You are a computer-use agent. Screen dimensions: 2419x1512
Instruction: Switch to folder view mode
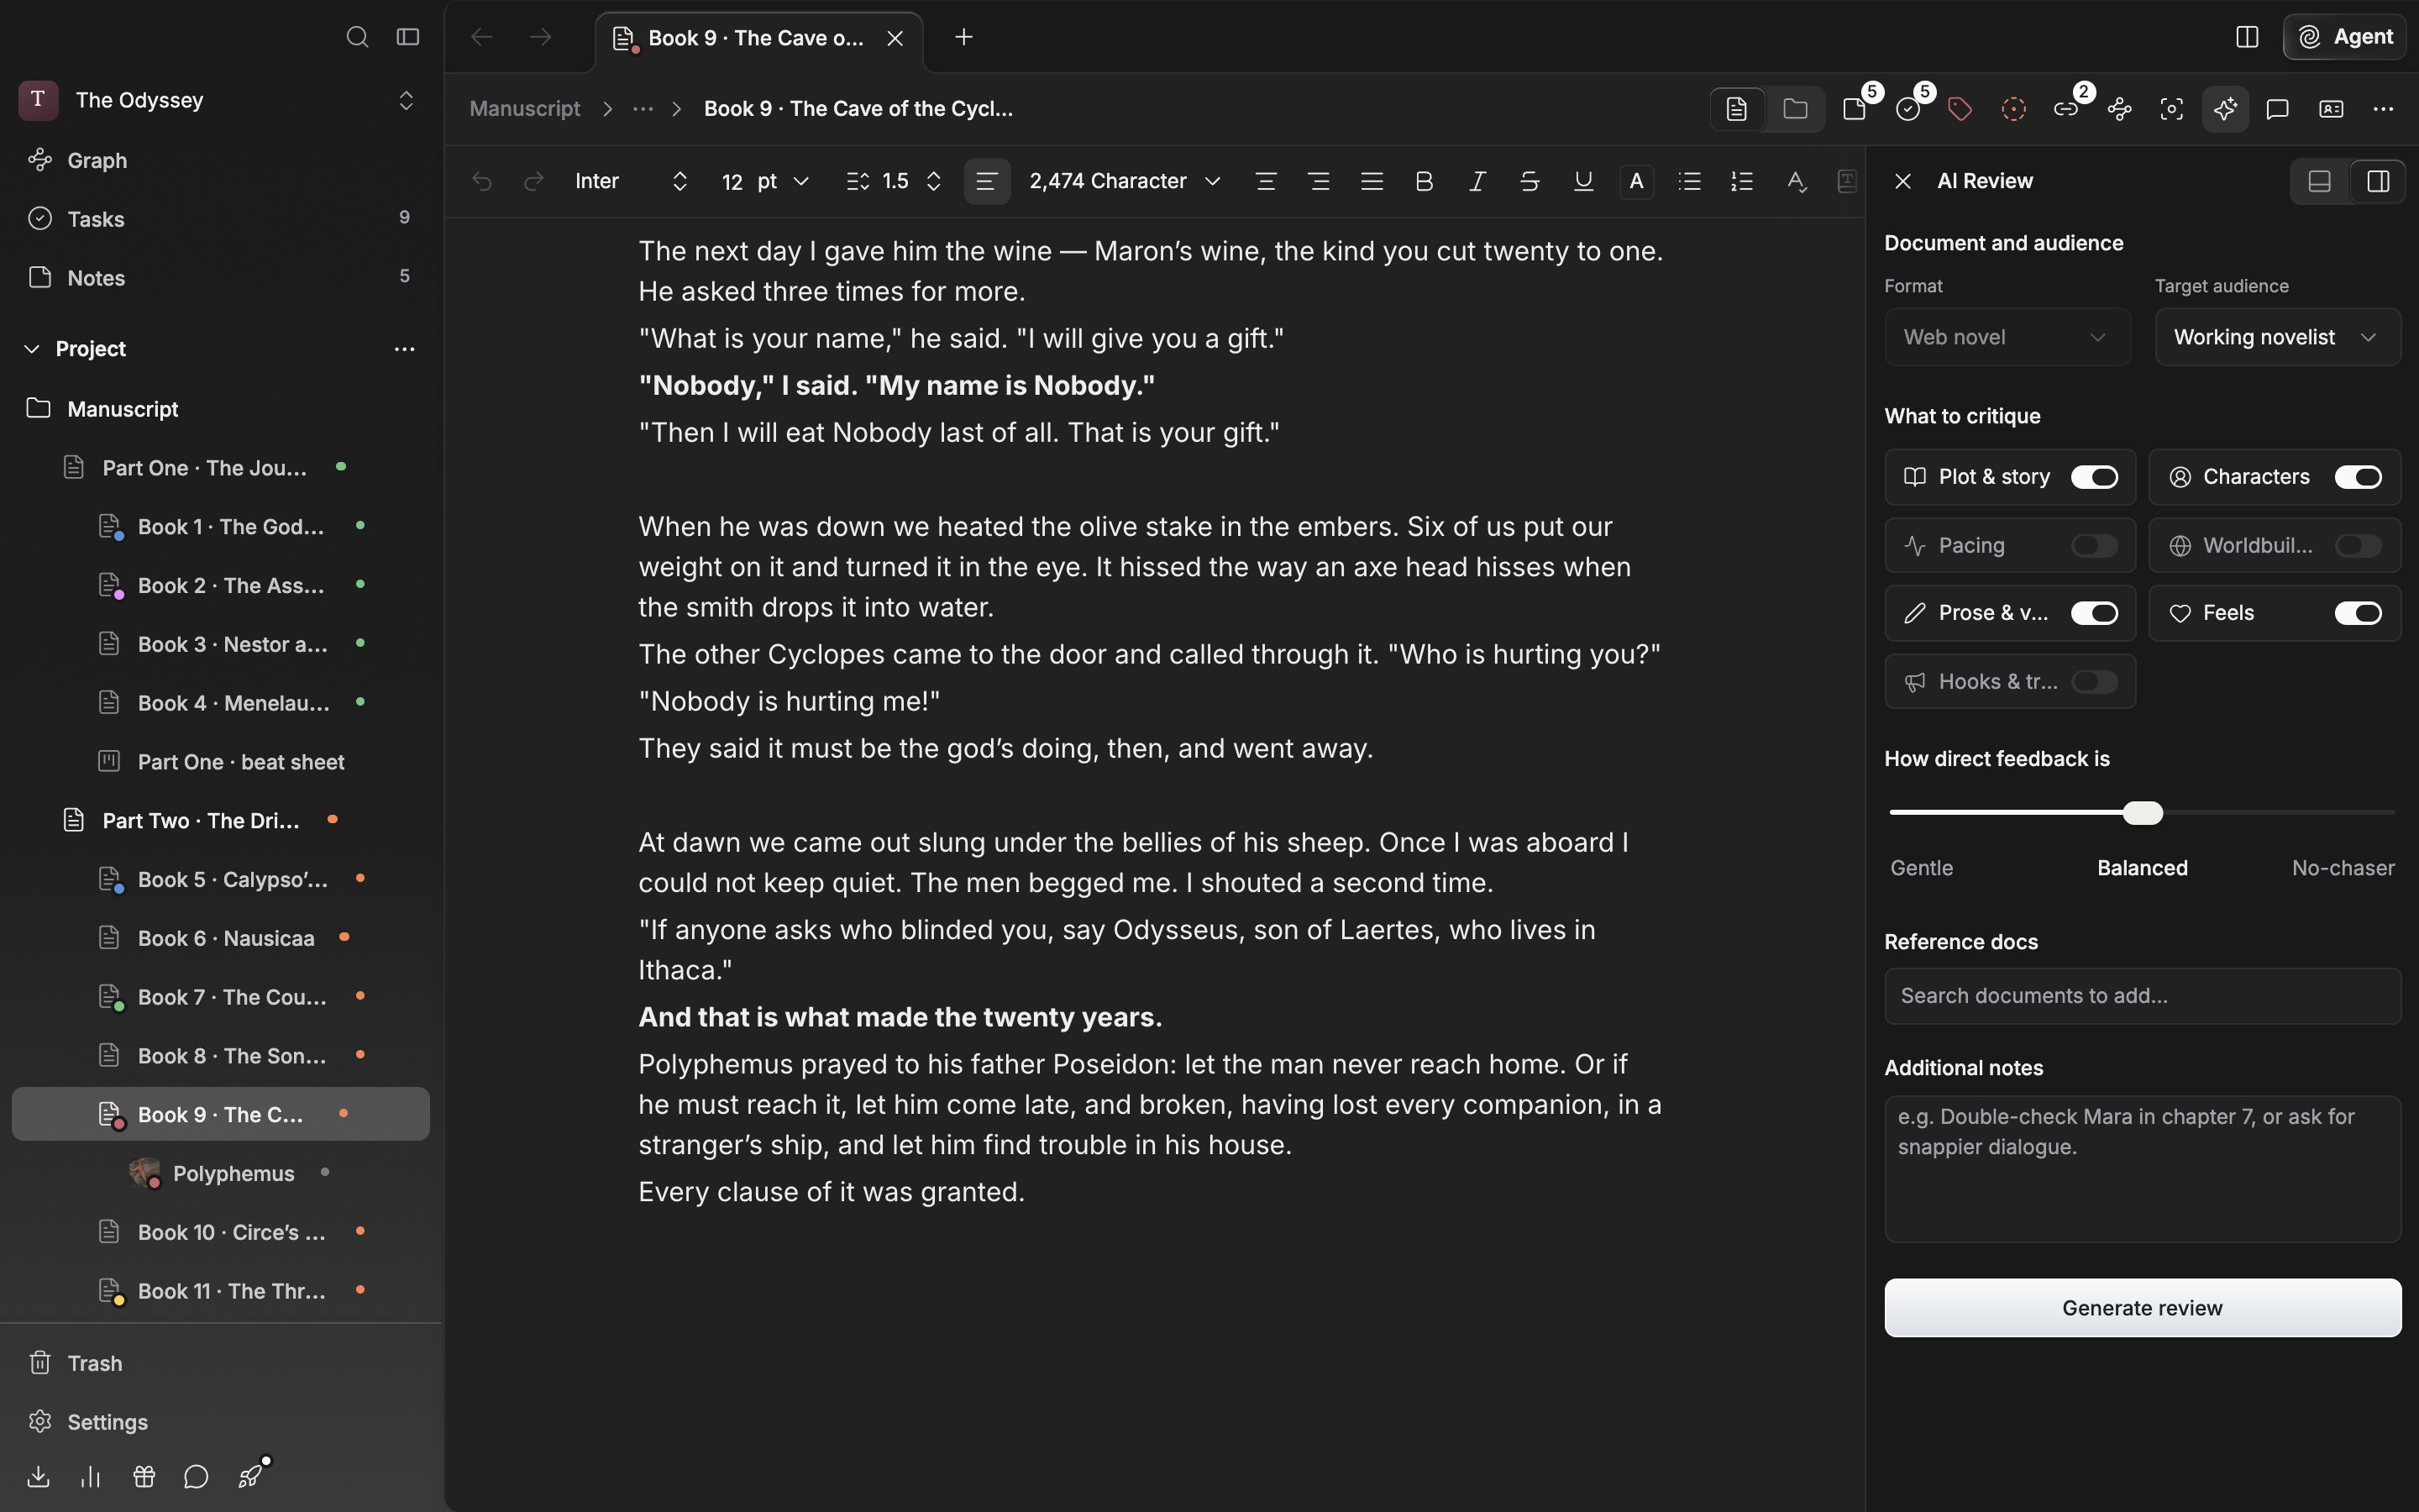(x=1795, y=109)
